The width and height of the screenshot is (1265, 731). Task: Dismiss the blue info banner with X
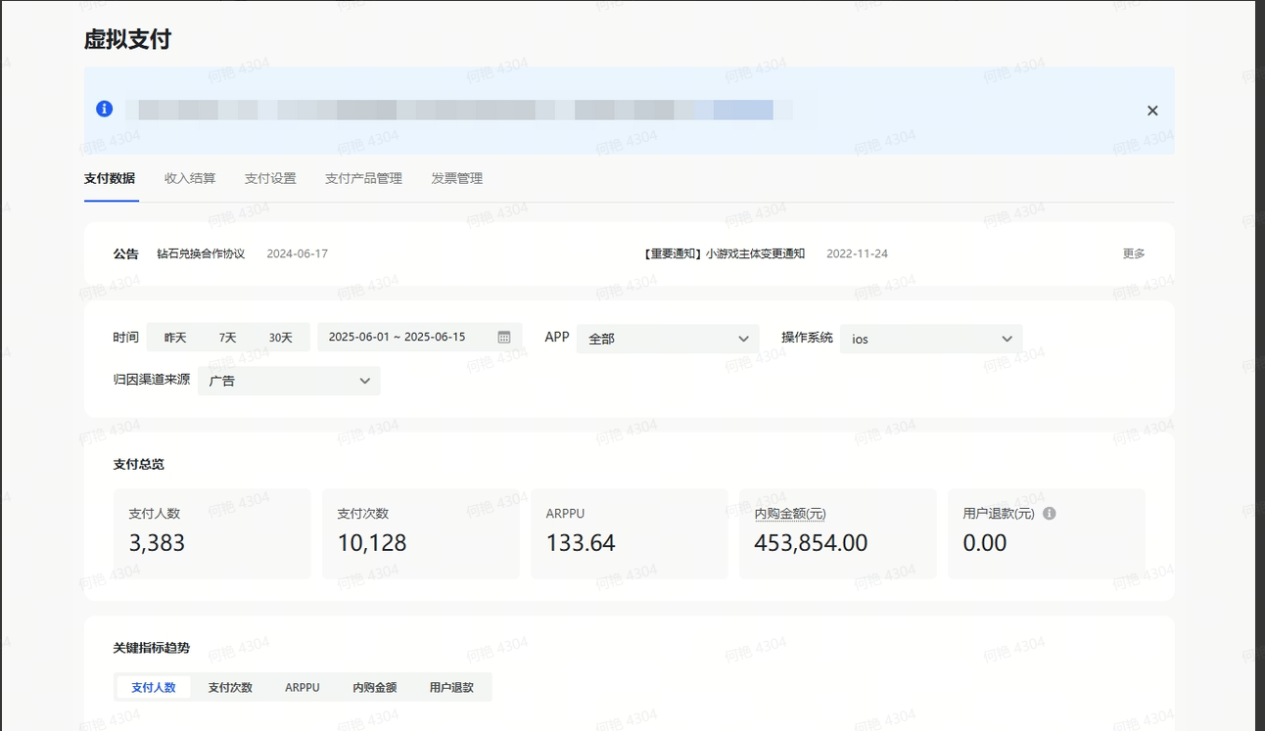(1152, 111)
